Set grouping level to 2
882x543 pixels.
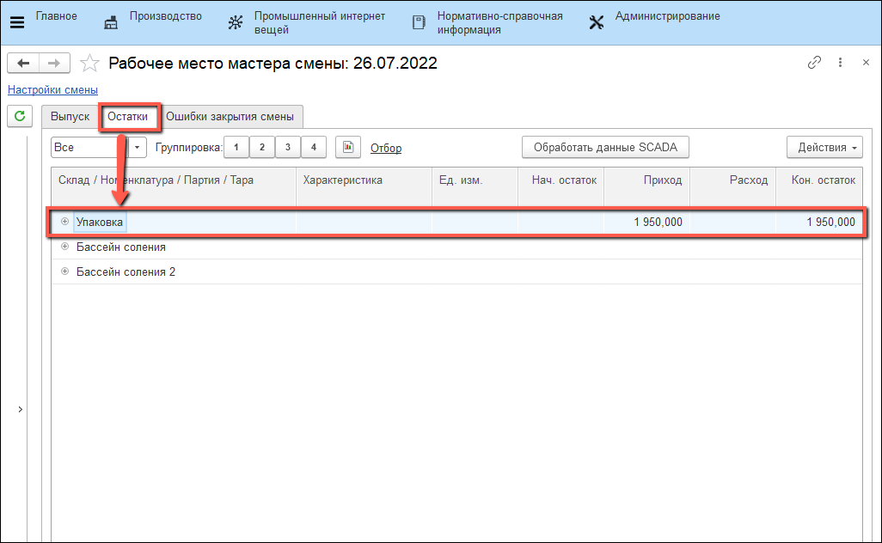click(262, 148)
